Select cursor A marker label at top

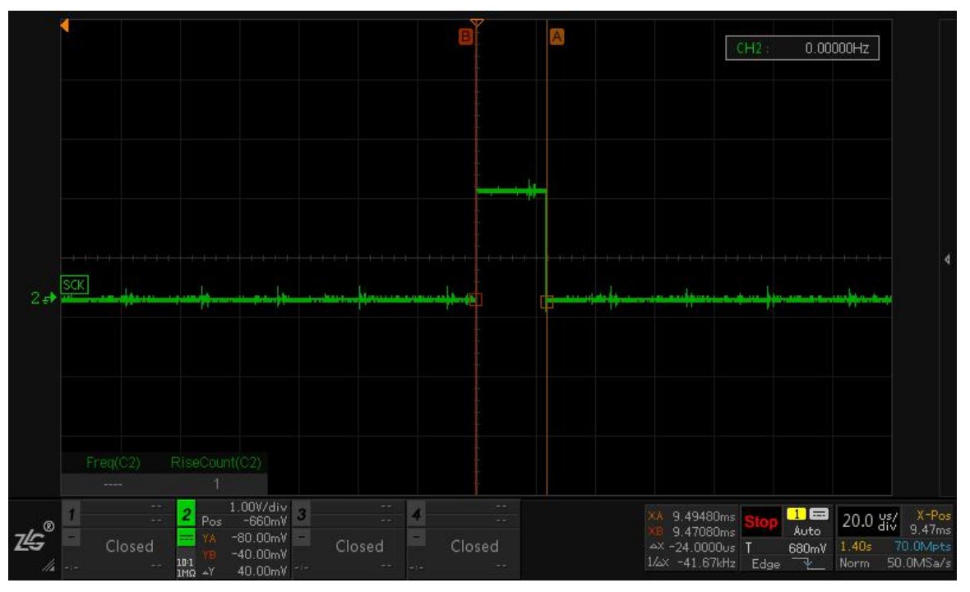557,36
